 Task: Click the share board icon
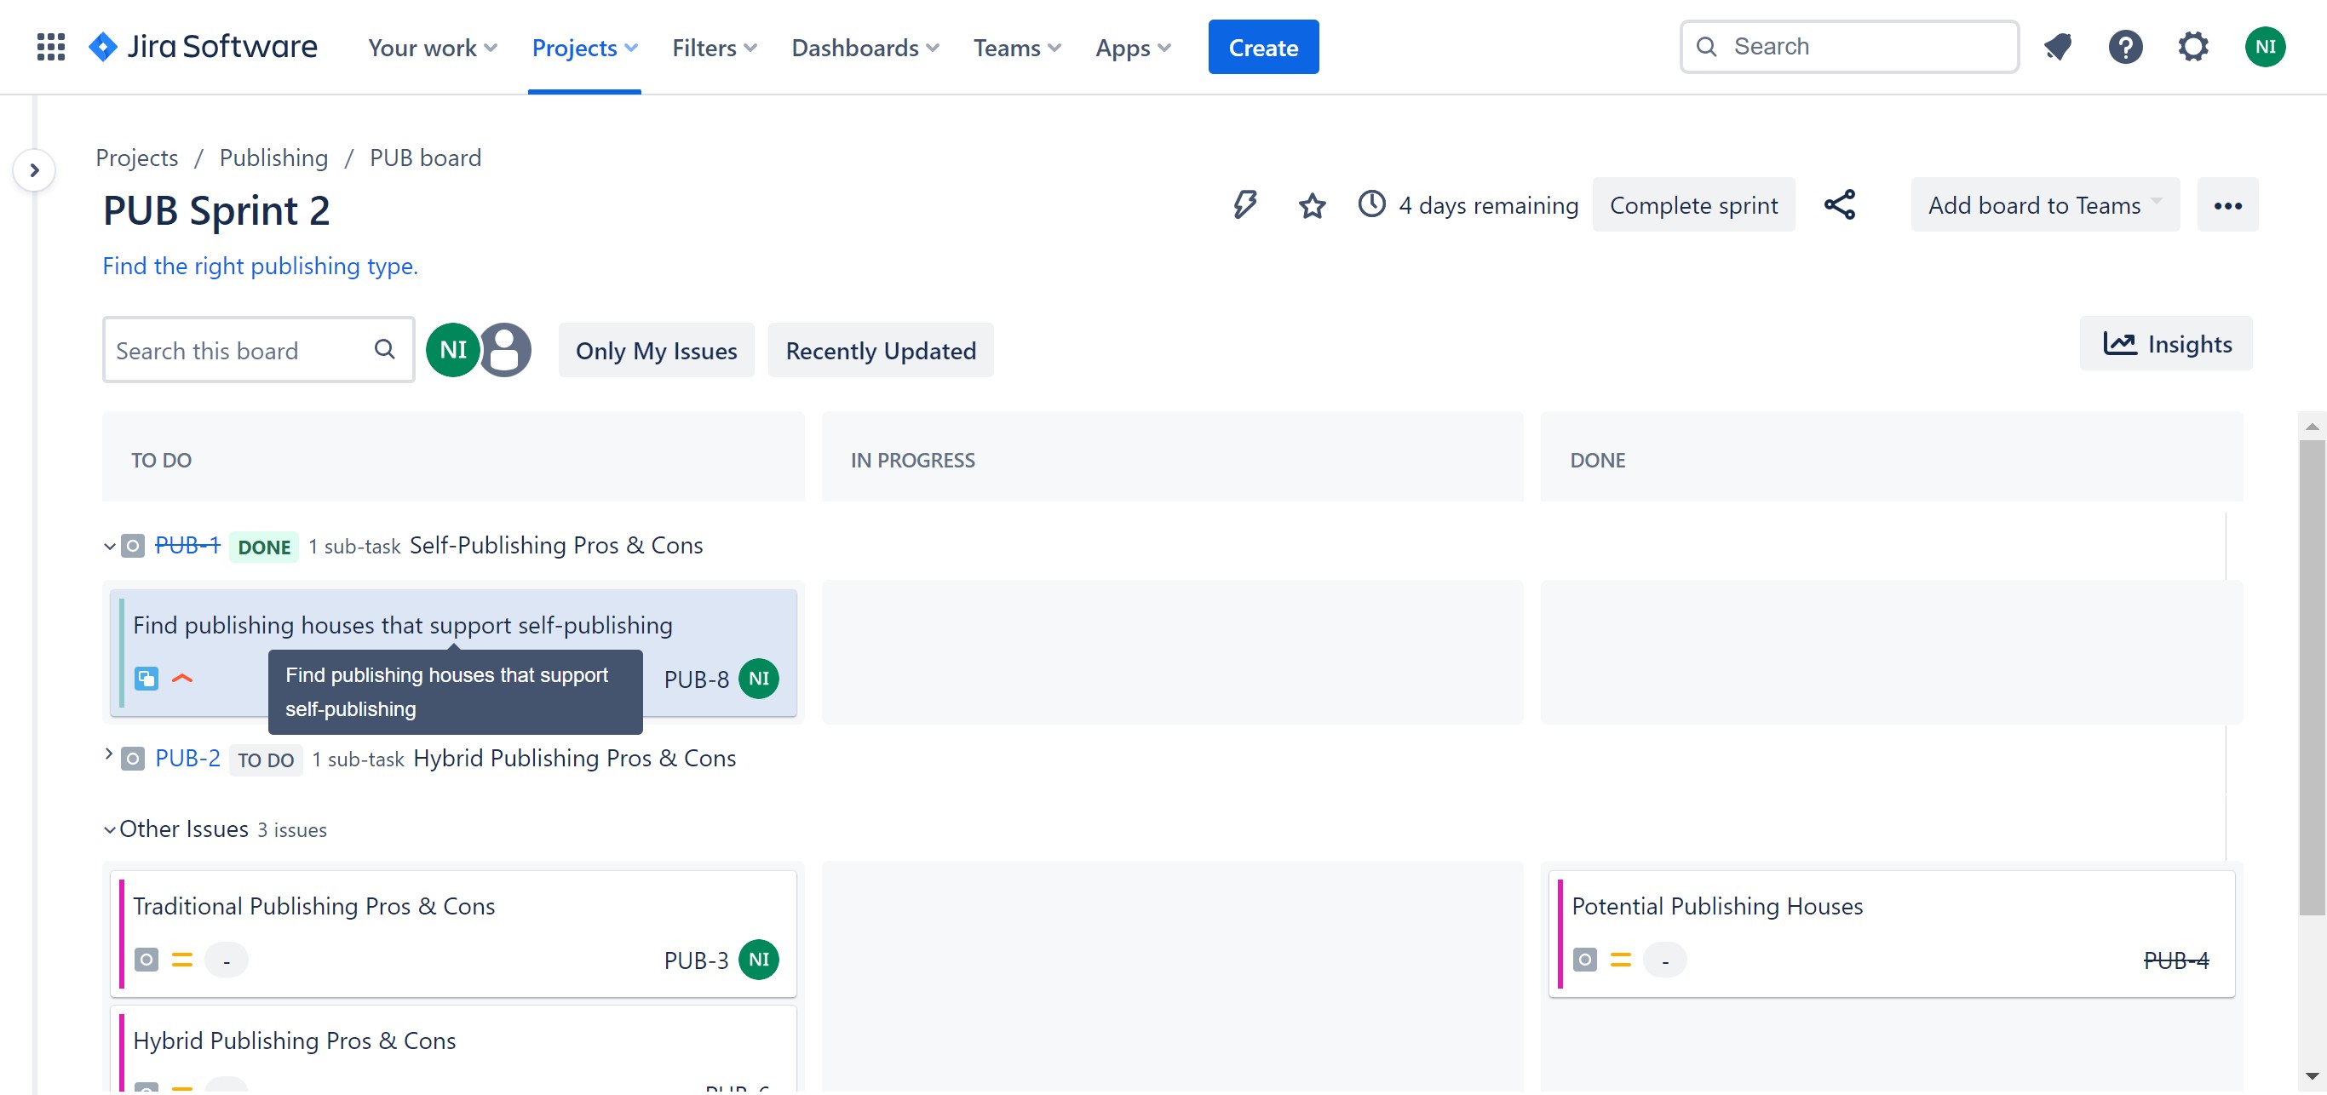point(1839,205)
